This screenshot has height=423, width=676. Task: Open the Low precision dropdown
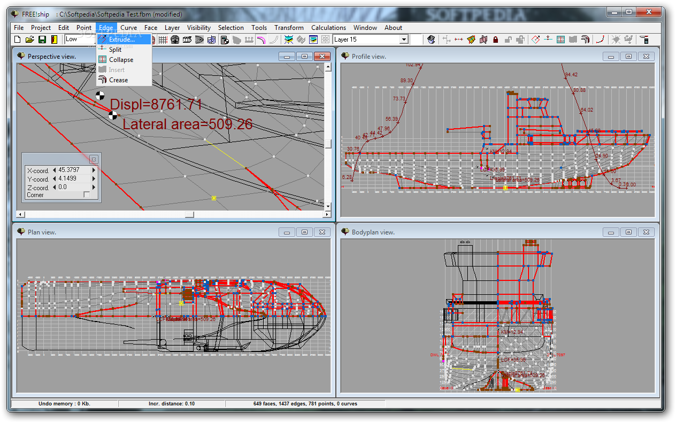(x=80, y=39)
